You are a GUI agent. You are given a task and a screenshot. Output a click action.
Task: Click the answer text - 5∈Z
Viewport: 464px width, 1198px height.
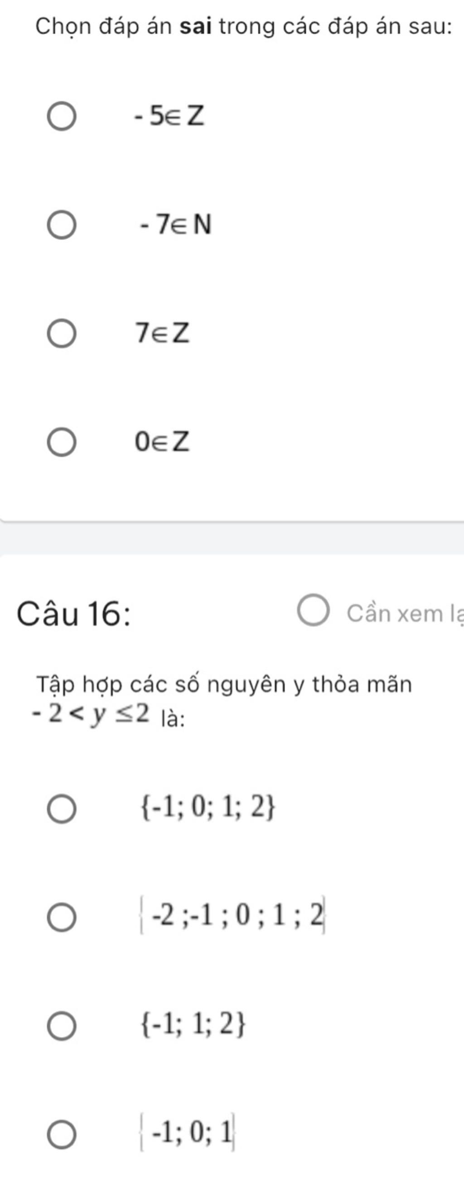click(x=169, y=116)
